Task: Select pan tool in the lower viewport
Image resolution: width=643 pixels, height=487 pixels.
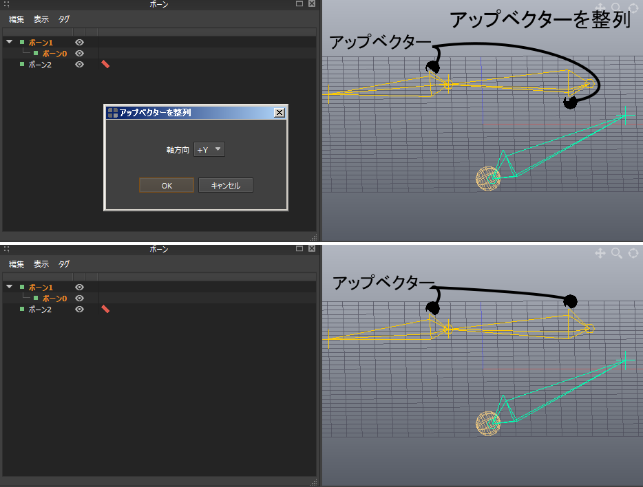Action: pos(600,253)
